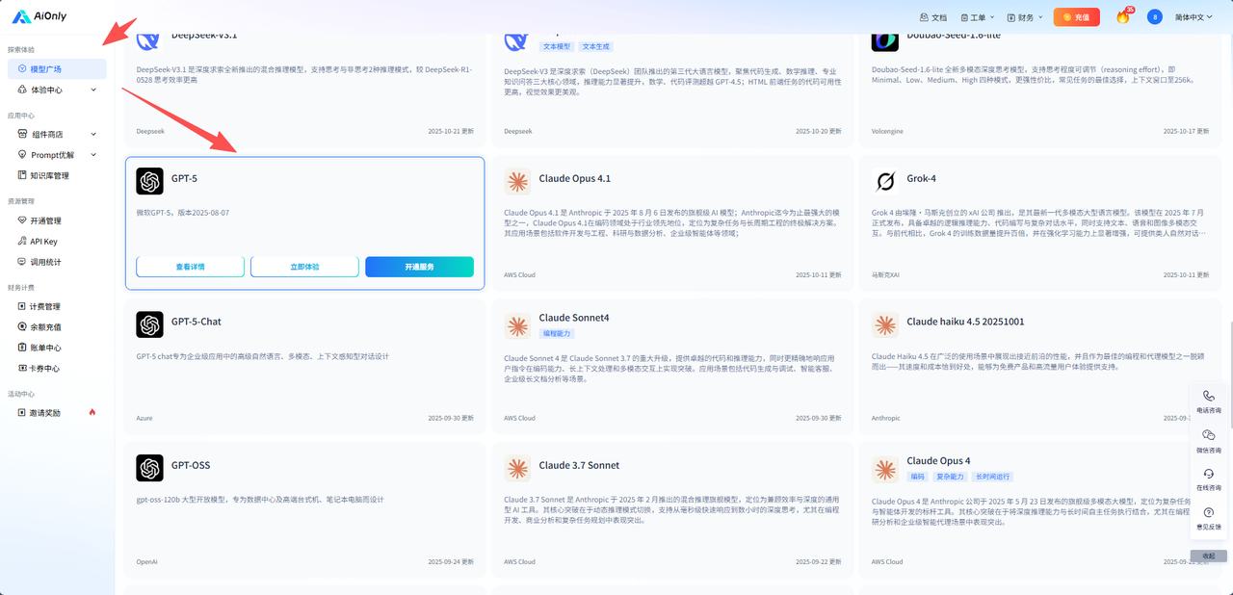Expand the 财务 dropdown in the header

(1024, 17)
